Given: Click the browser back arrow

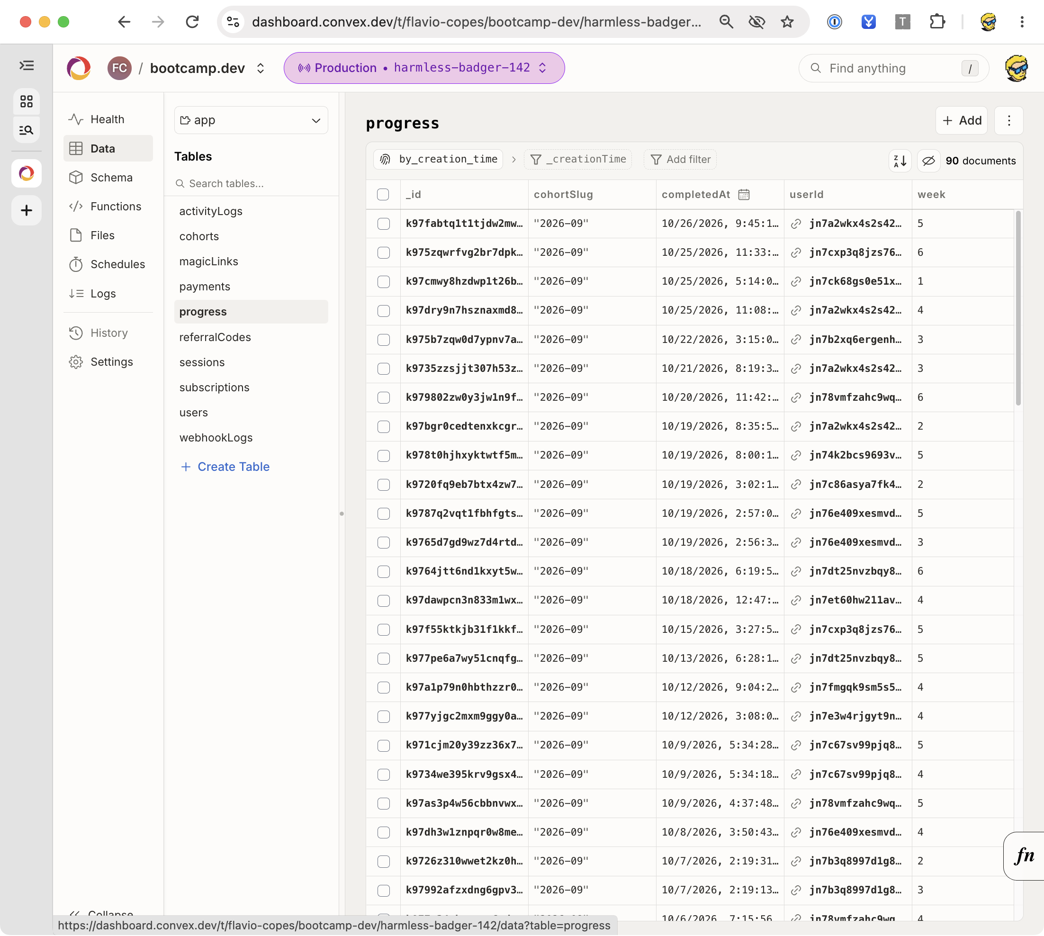Looking at the screenshot, I should coord(124,22).
